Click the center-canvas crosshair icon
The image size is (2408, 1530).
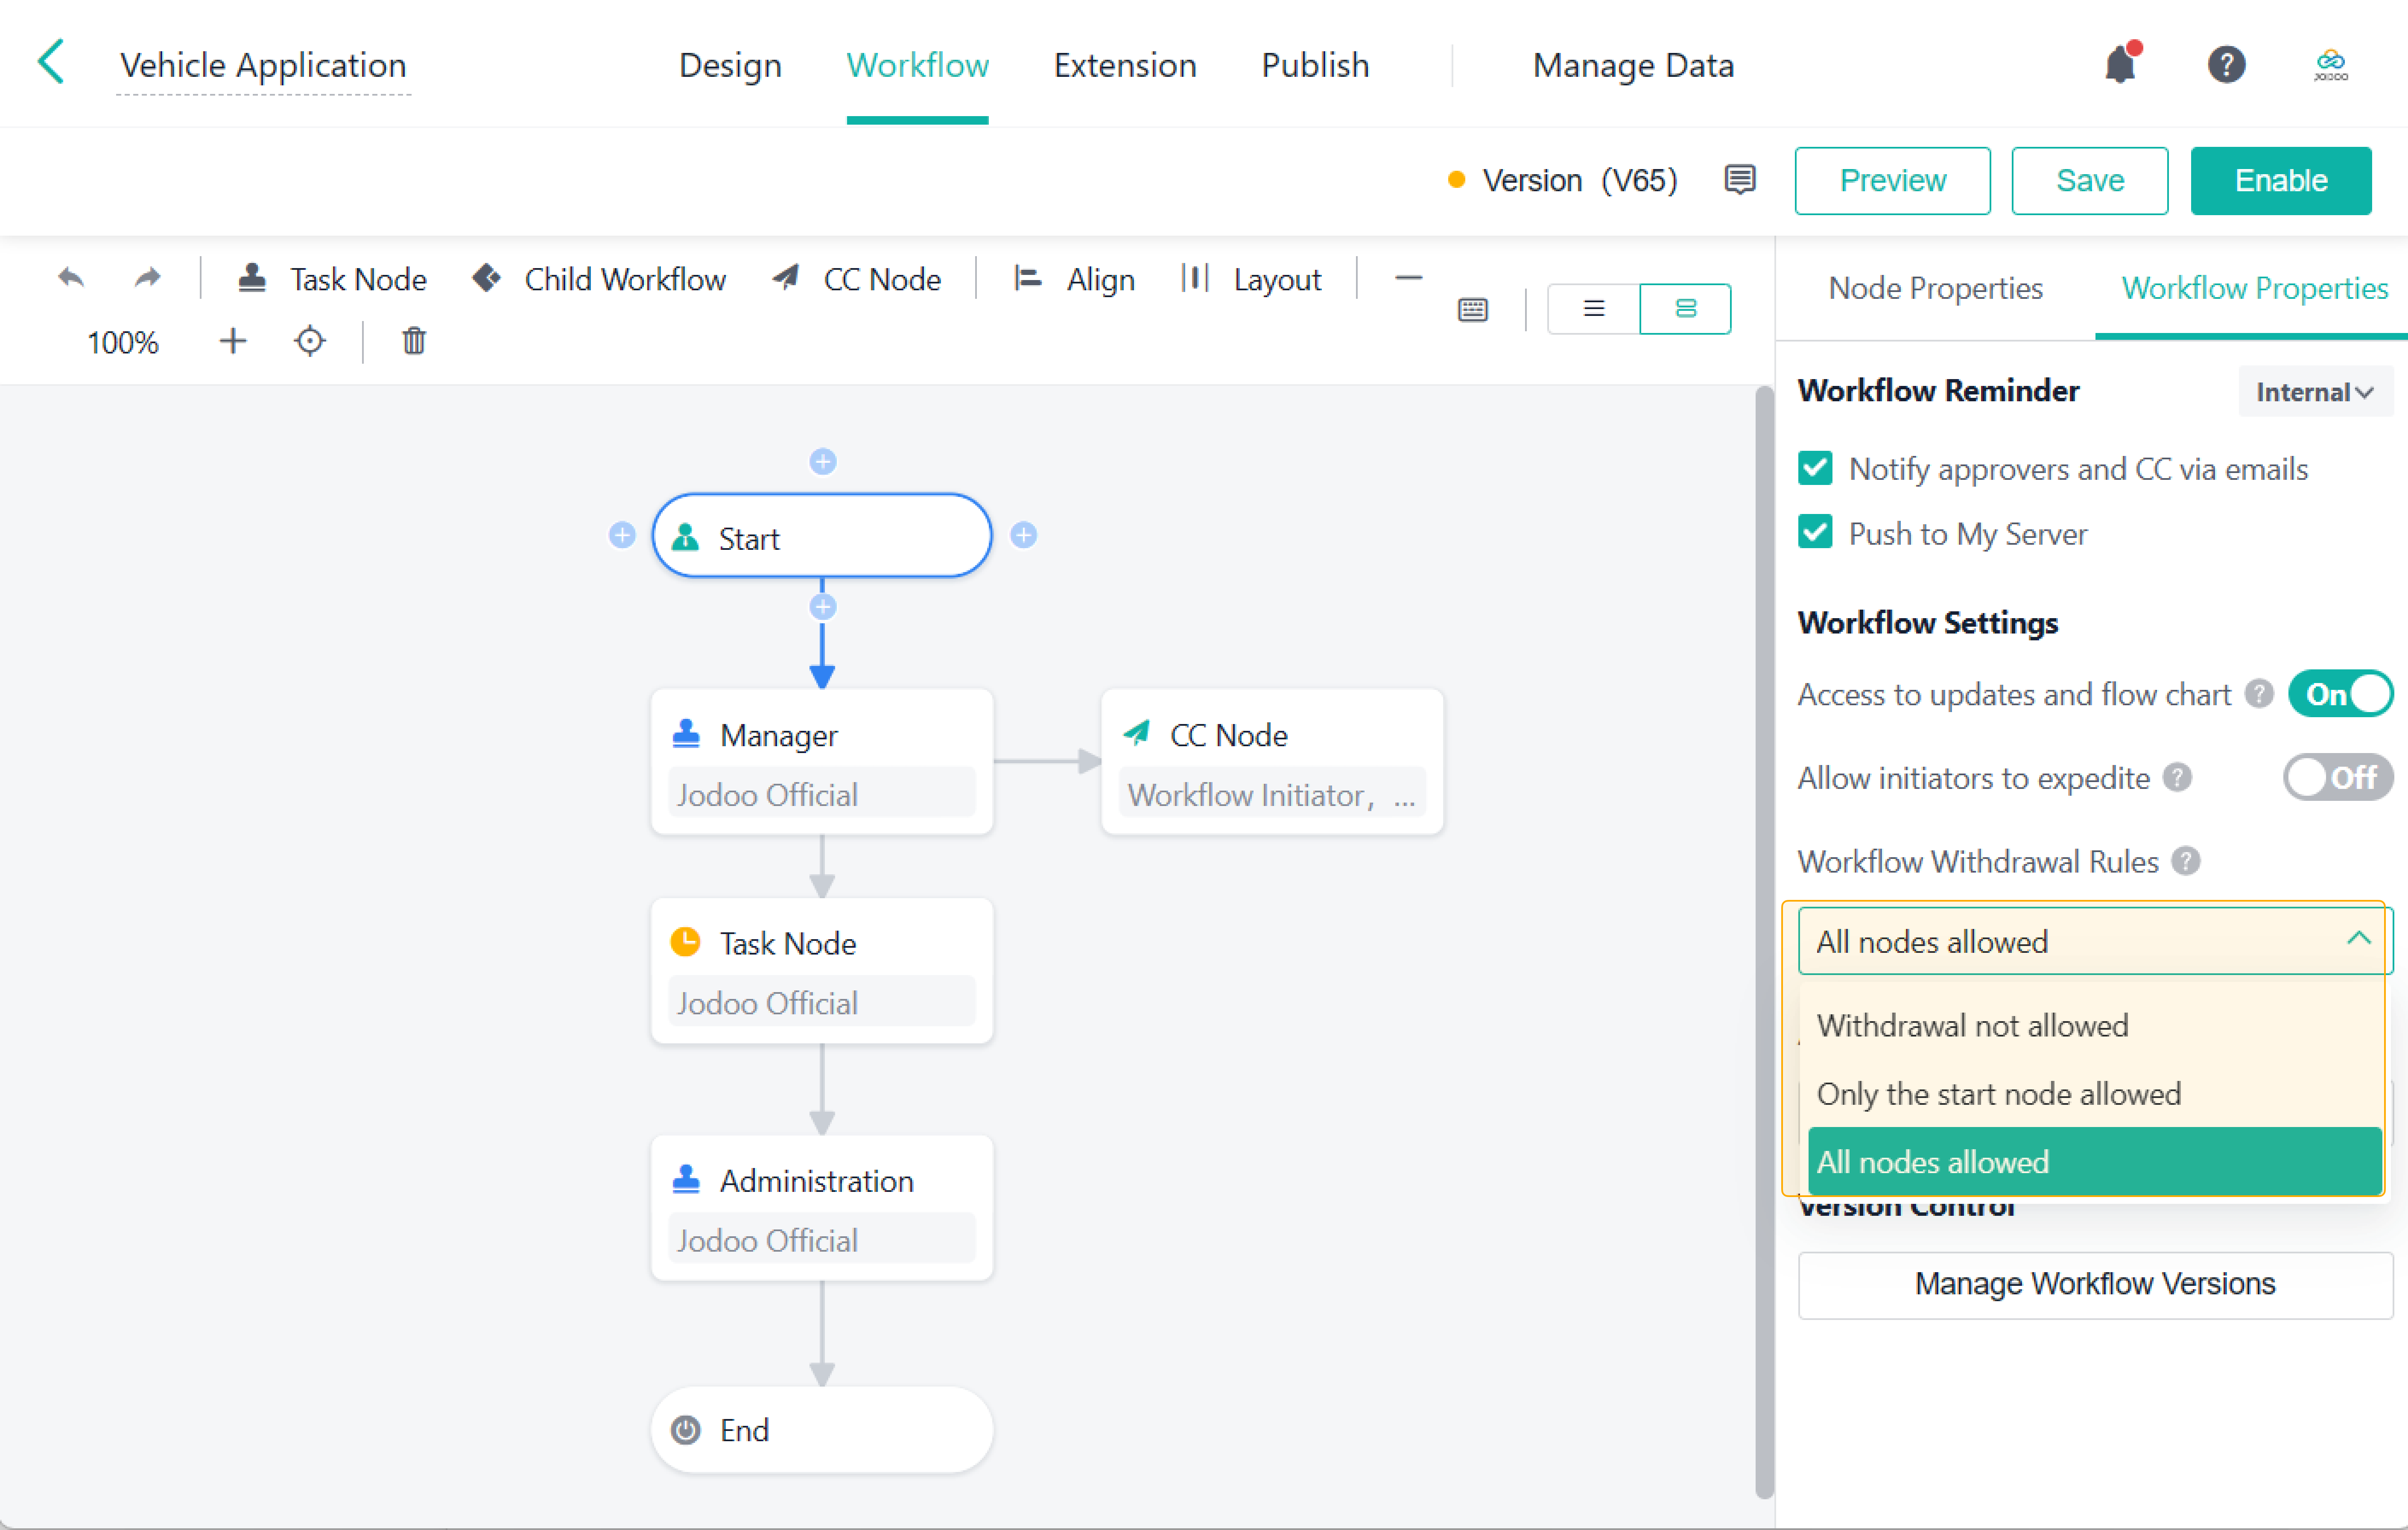[310, 342]
